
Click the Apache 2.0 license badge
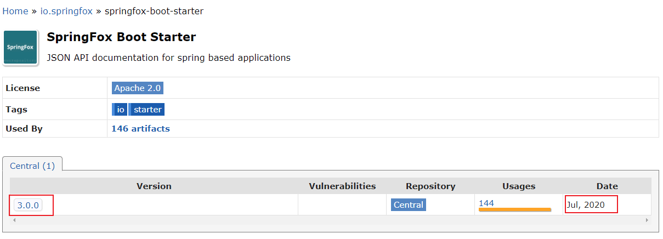138,88
